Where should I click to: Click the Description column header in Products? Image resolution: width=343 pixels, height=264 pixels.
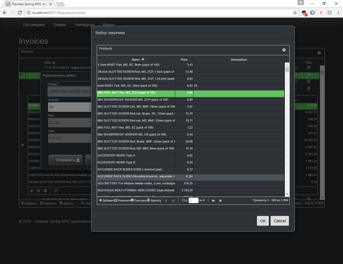[x=239, y=60]
